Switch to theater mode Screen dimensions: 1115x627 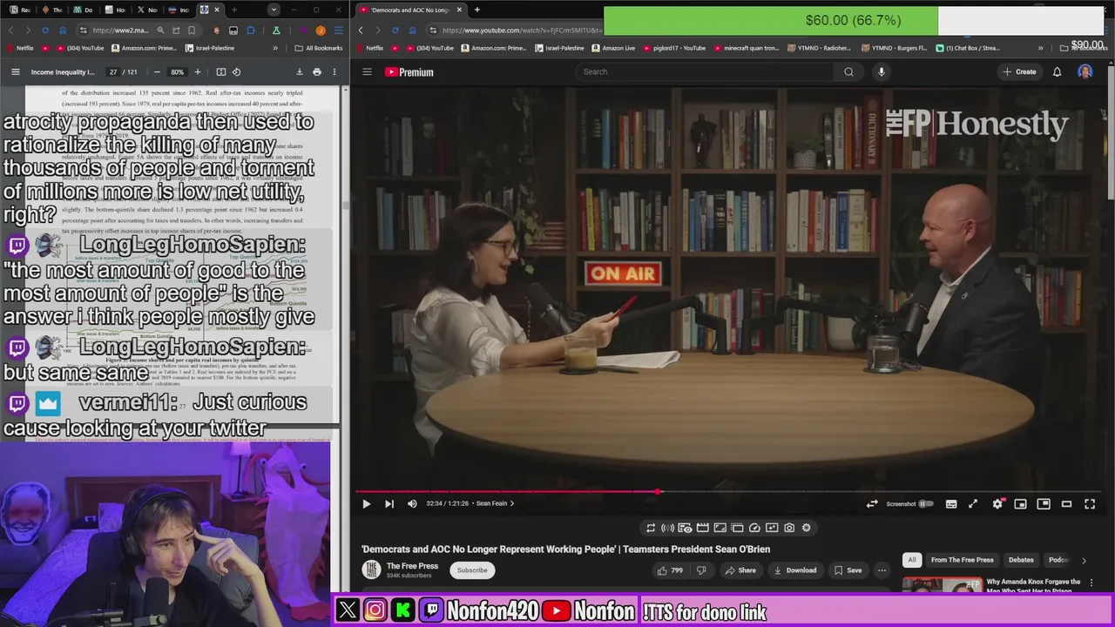coord(1066,503)
